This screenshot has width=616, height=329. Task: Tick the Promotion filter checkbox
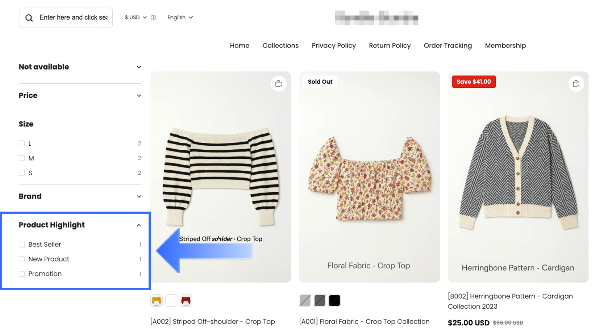click(22, 274)
